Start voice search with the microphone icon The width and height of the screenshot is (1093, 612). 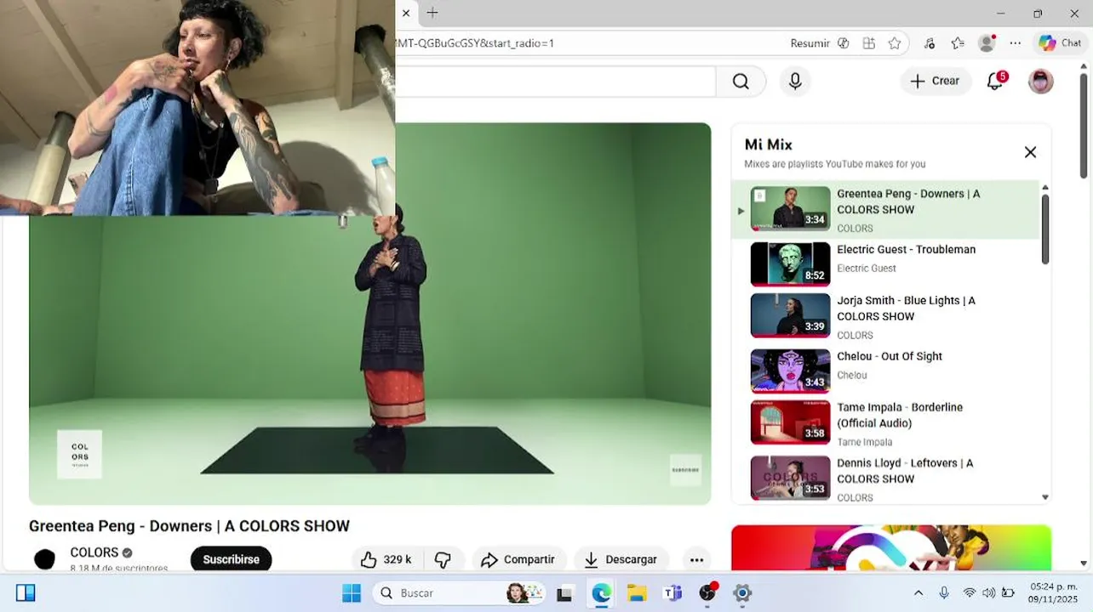point(795,82)
